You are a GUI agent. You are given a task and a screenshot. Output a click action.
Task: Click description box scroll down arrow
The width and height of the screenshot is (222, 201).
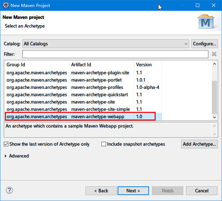point(214,134)
